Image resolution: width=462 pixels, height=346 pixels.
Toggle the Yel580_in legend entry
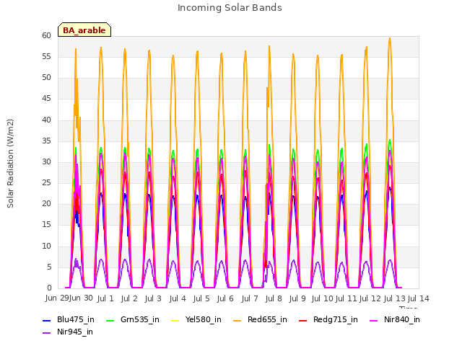[196, 319]
